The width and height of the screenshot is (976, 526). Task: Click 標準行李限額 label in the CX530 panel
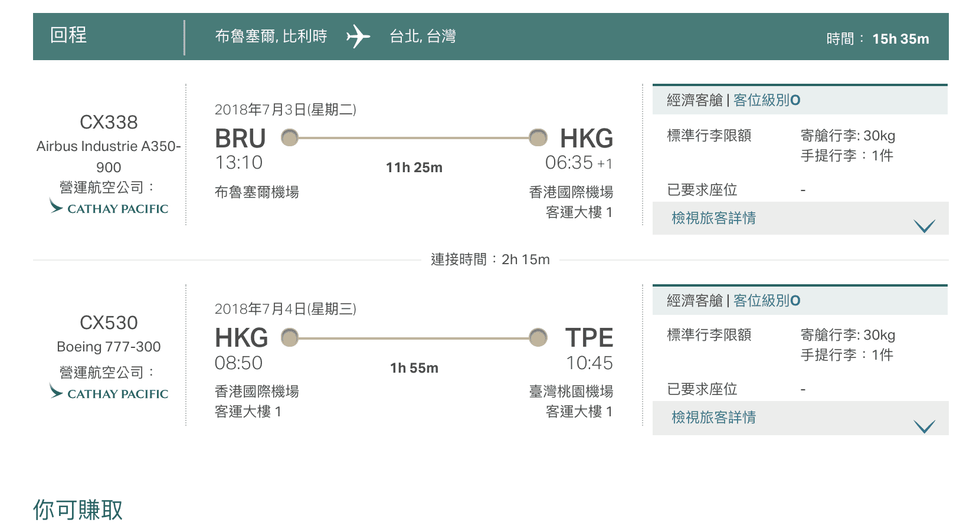click(709, 335)
